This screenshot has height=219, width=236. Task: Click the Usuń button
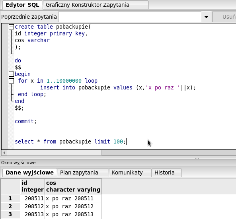click(224, 17)
